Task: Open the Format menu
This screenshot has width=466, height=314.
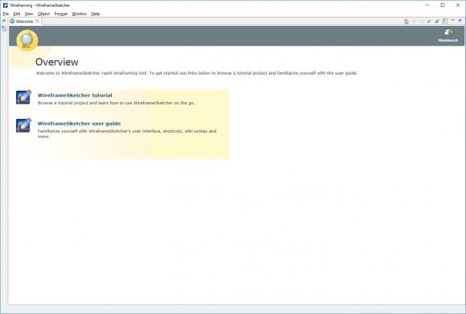Action: 61,14
